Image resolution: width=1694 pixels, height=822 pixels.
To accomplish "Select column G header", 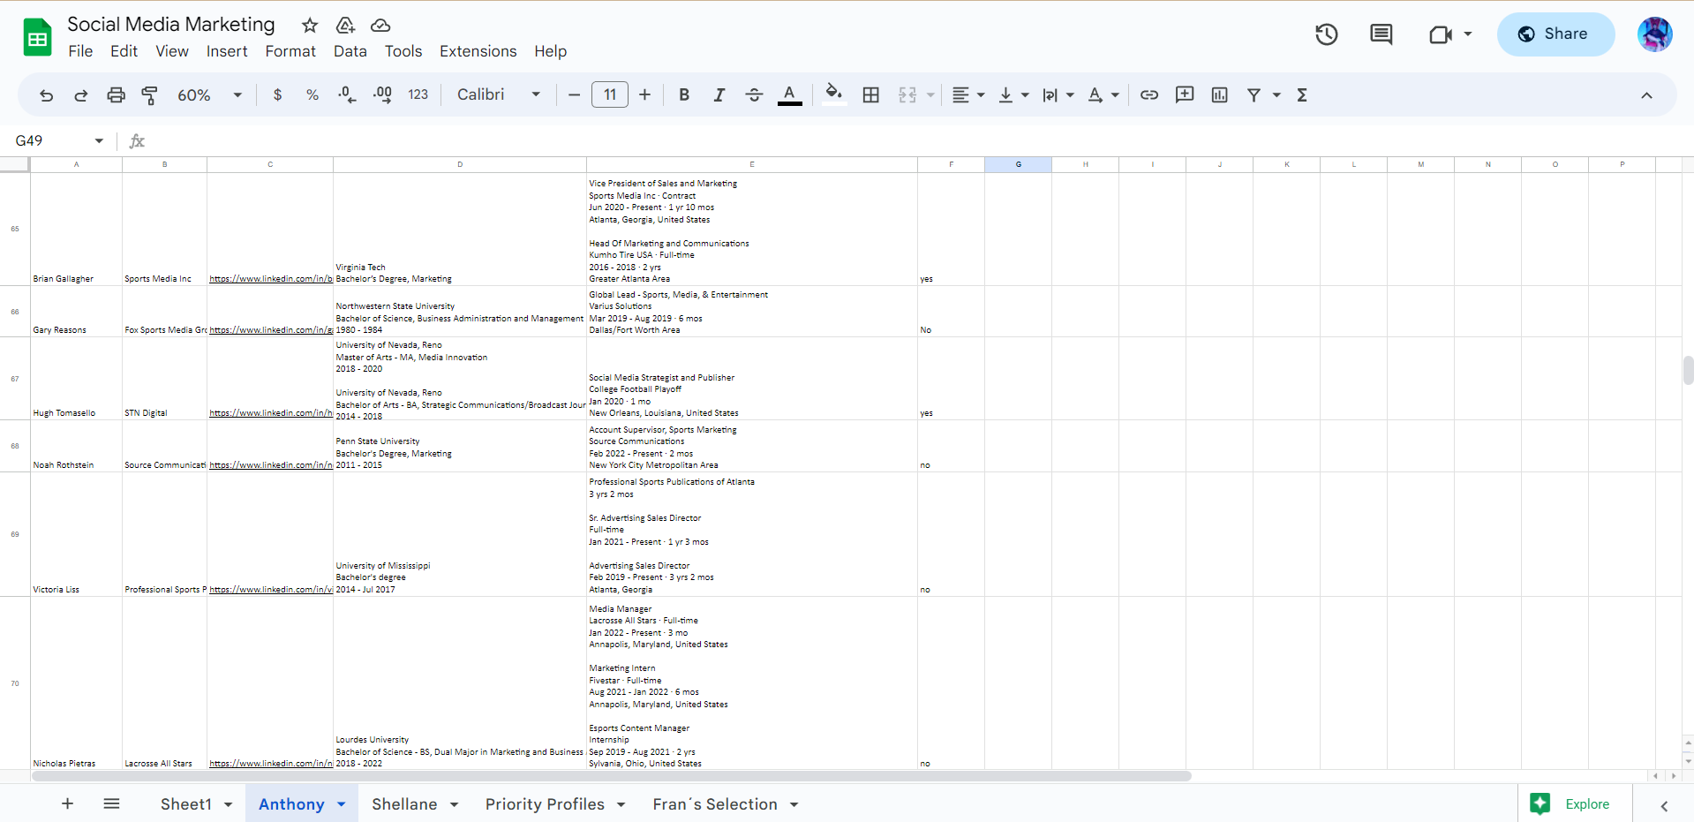I will coord(1019,165).
